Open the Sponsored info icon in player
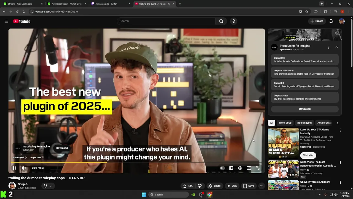 [x=26, y=158]
